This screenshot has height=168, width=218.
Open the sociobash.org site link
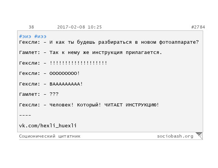coord(175,136)
